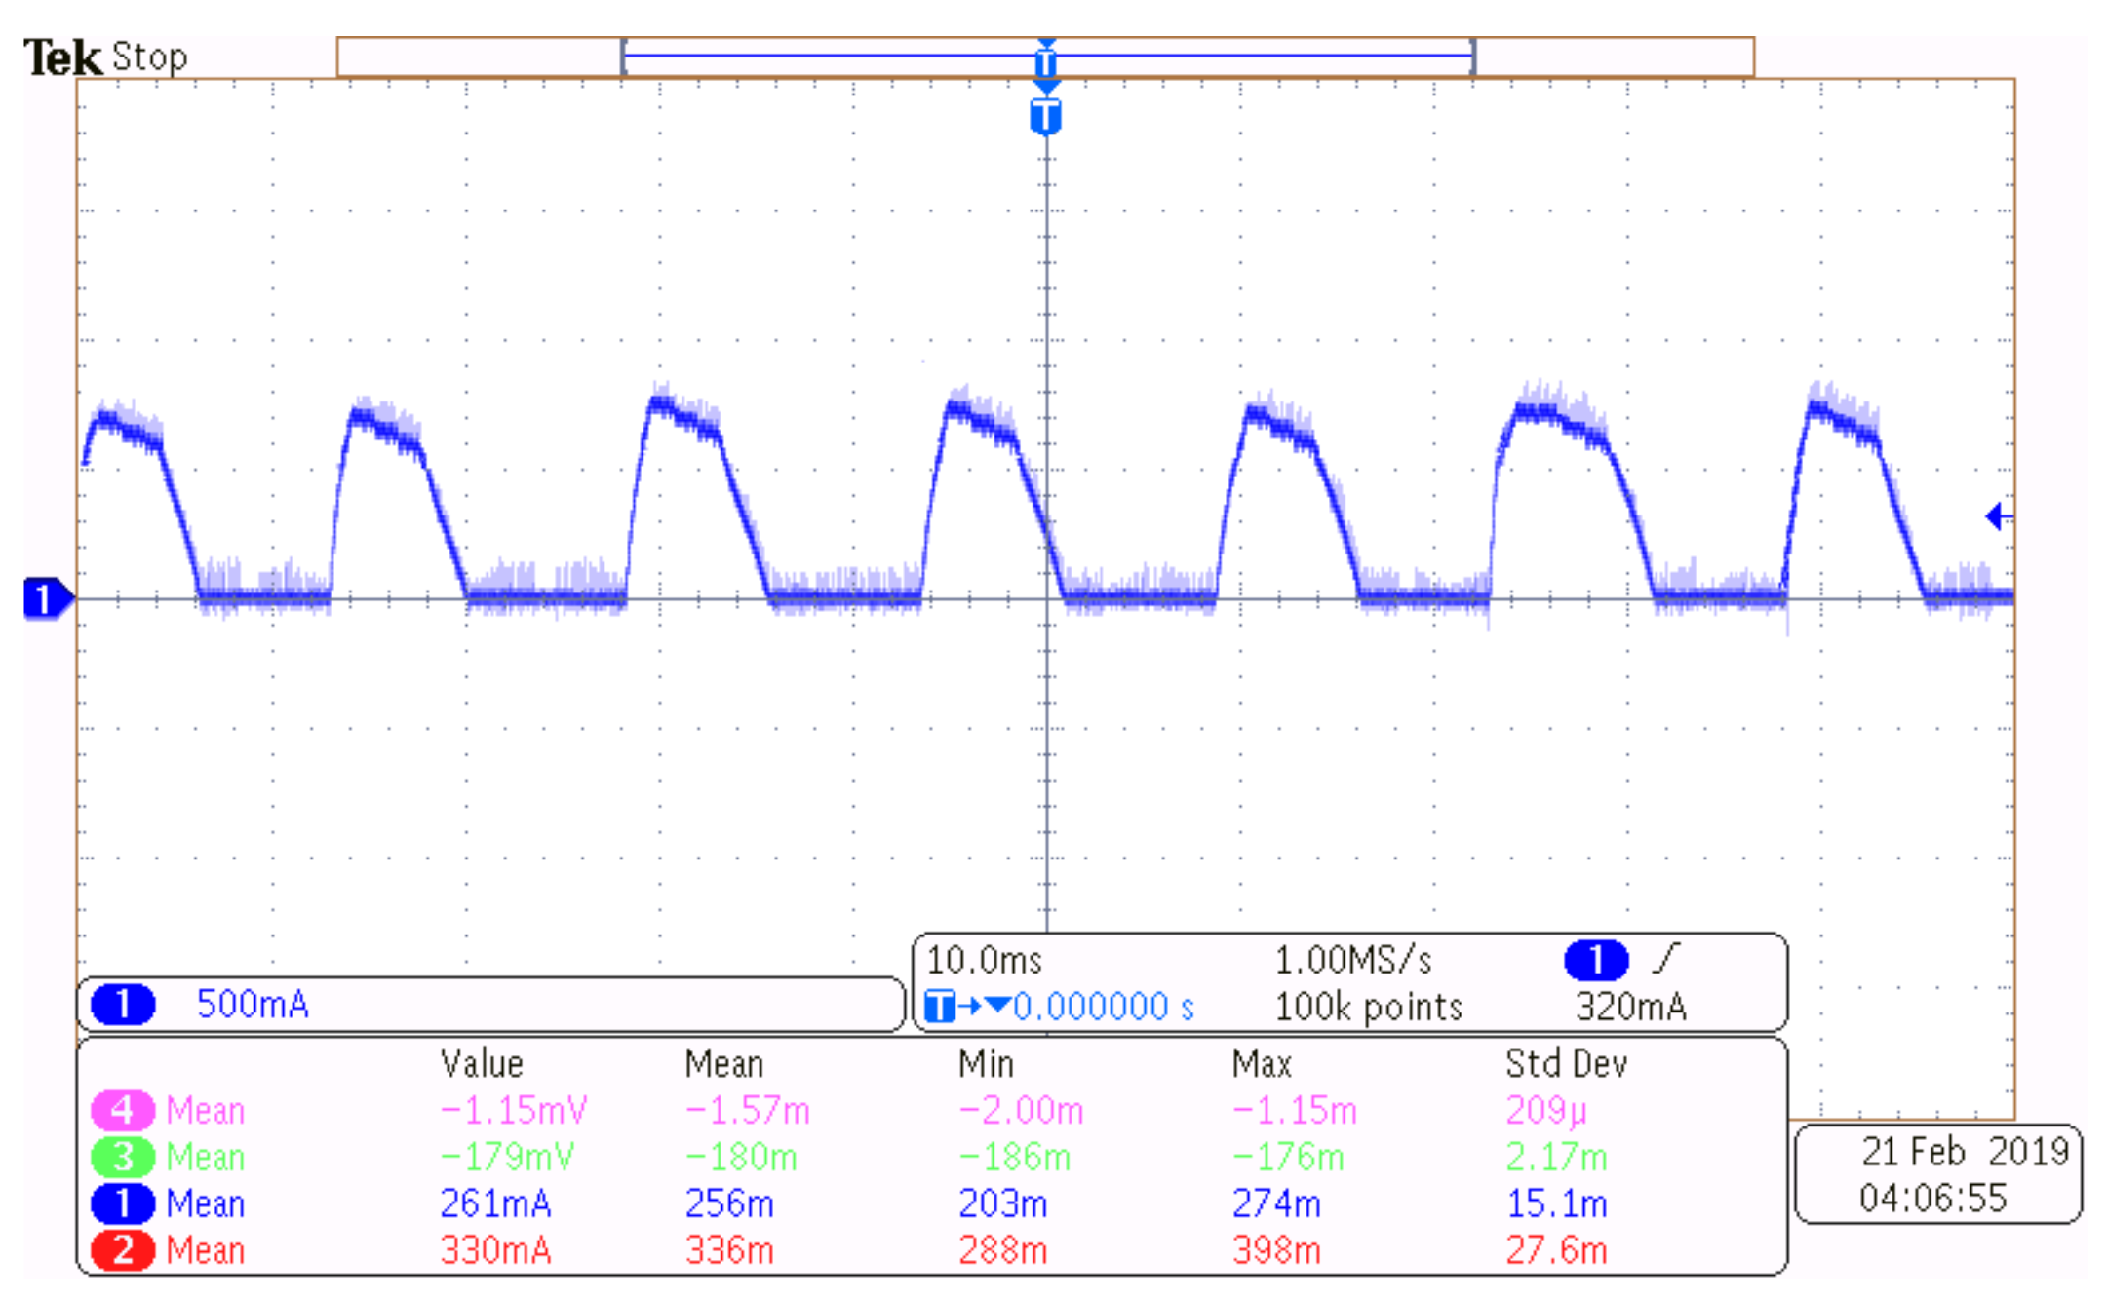The height and width of the screenshot is (1298, 2106).
Task: Click the trigger level arrow on right edge
Action: (x=1997, y=516)
